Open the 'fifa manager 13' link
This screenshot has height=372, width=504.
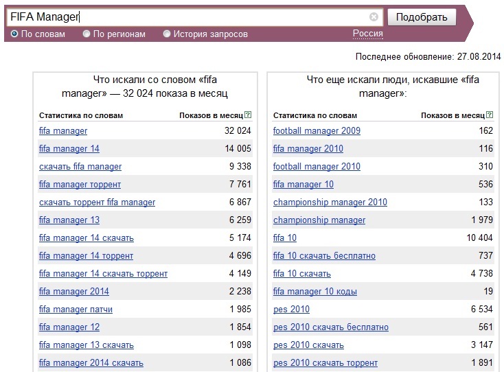click(x=69, y=220)
